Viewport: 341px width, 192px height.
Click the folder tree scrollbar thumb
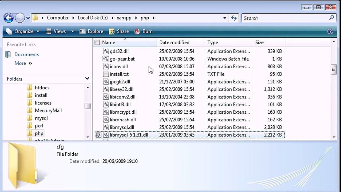(x=88, y=106)
